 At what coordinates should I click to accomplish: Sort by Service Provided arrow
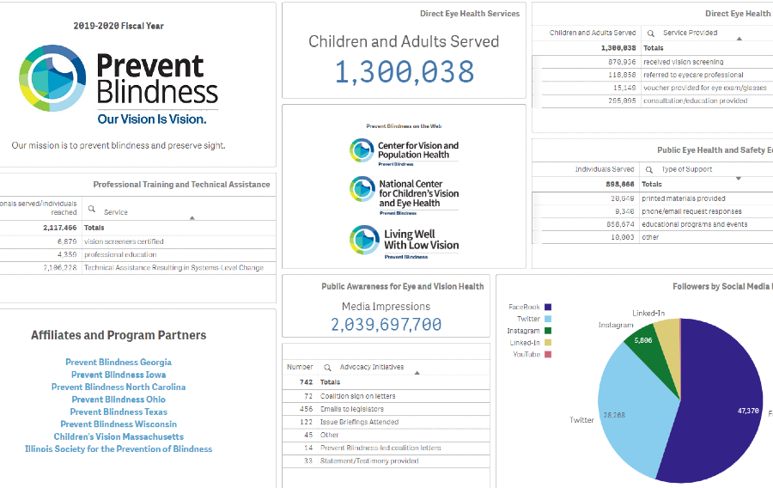[x=739, y=39]
